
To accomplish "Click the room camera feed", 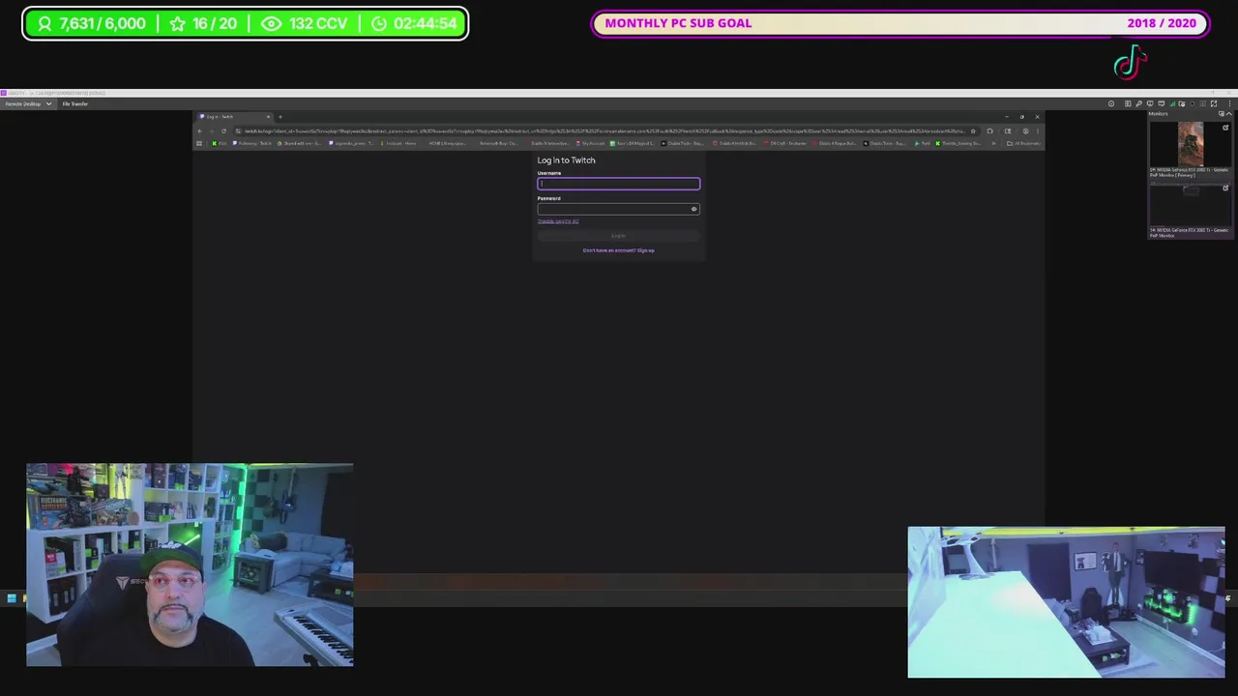I will point(1066,602).
